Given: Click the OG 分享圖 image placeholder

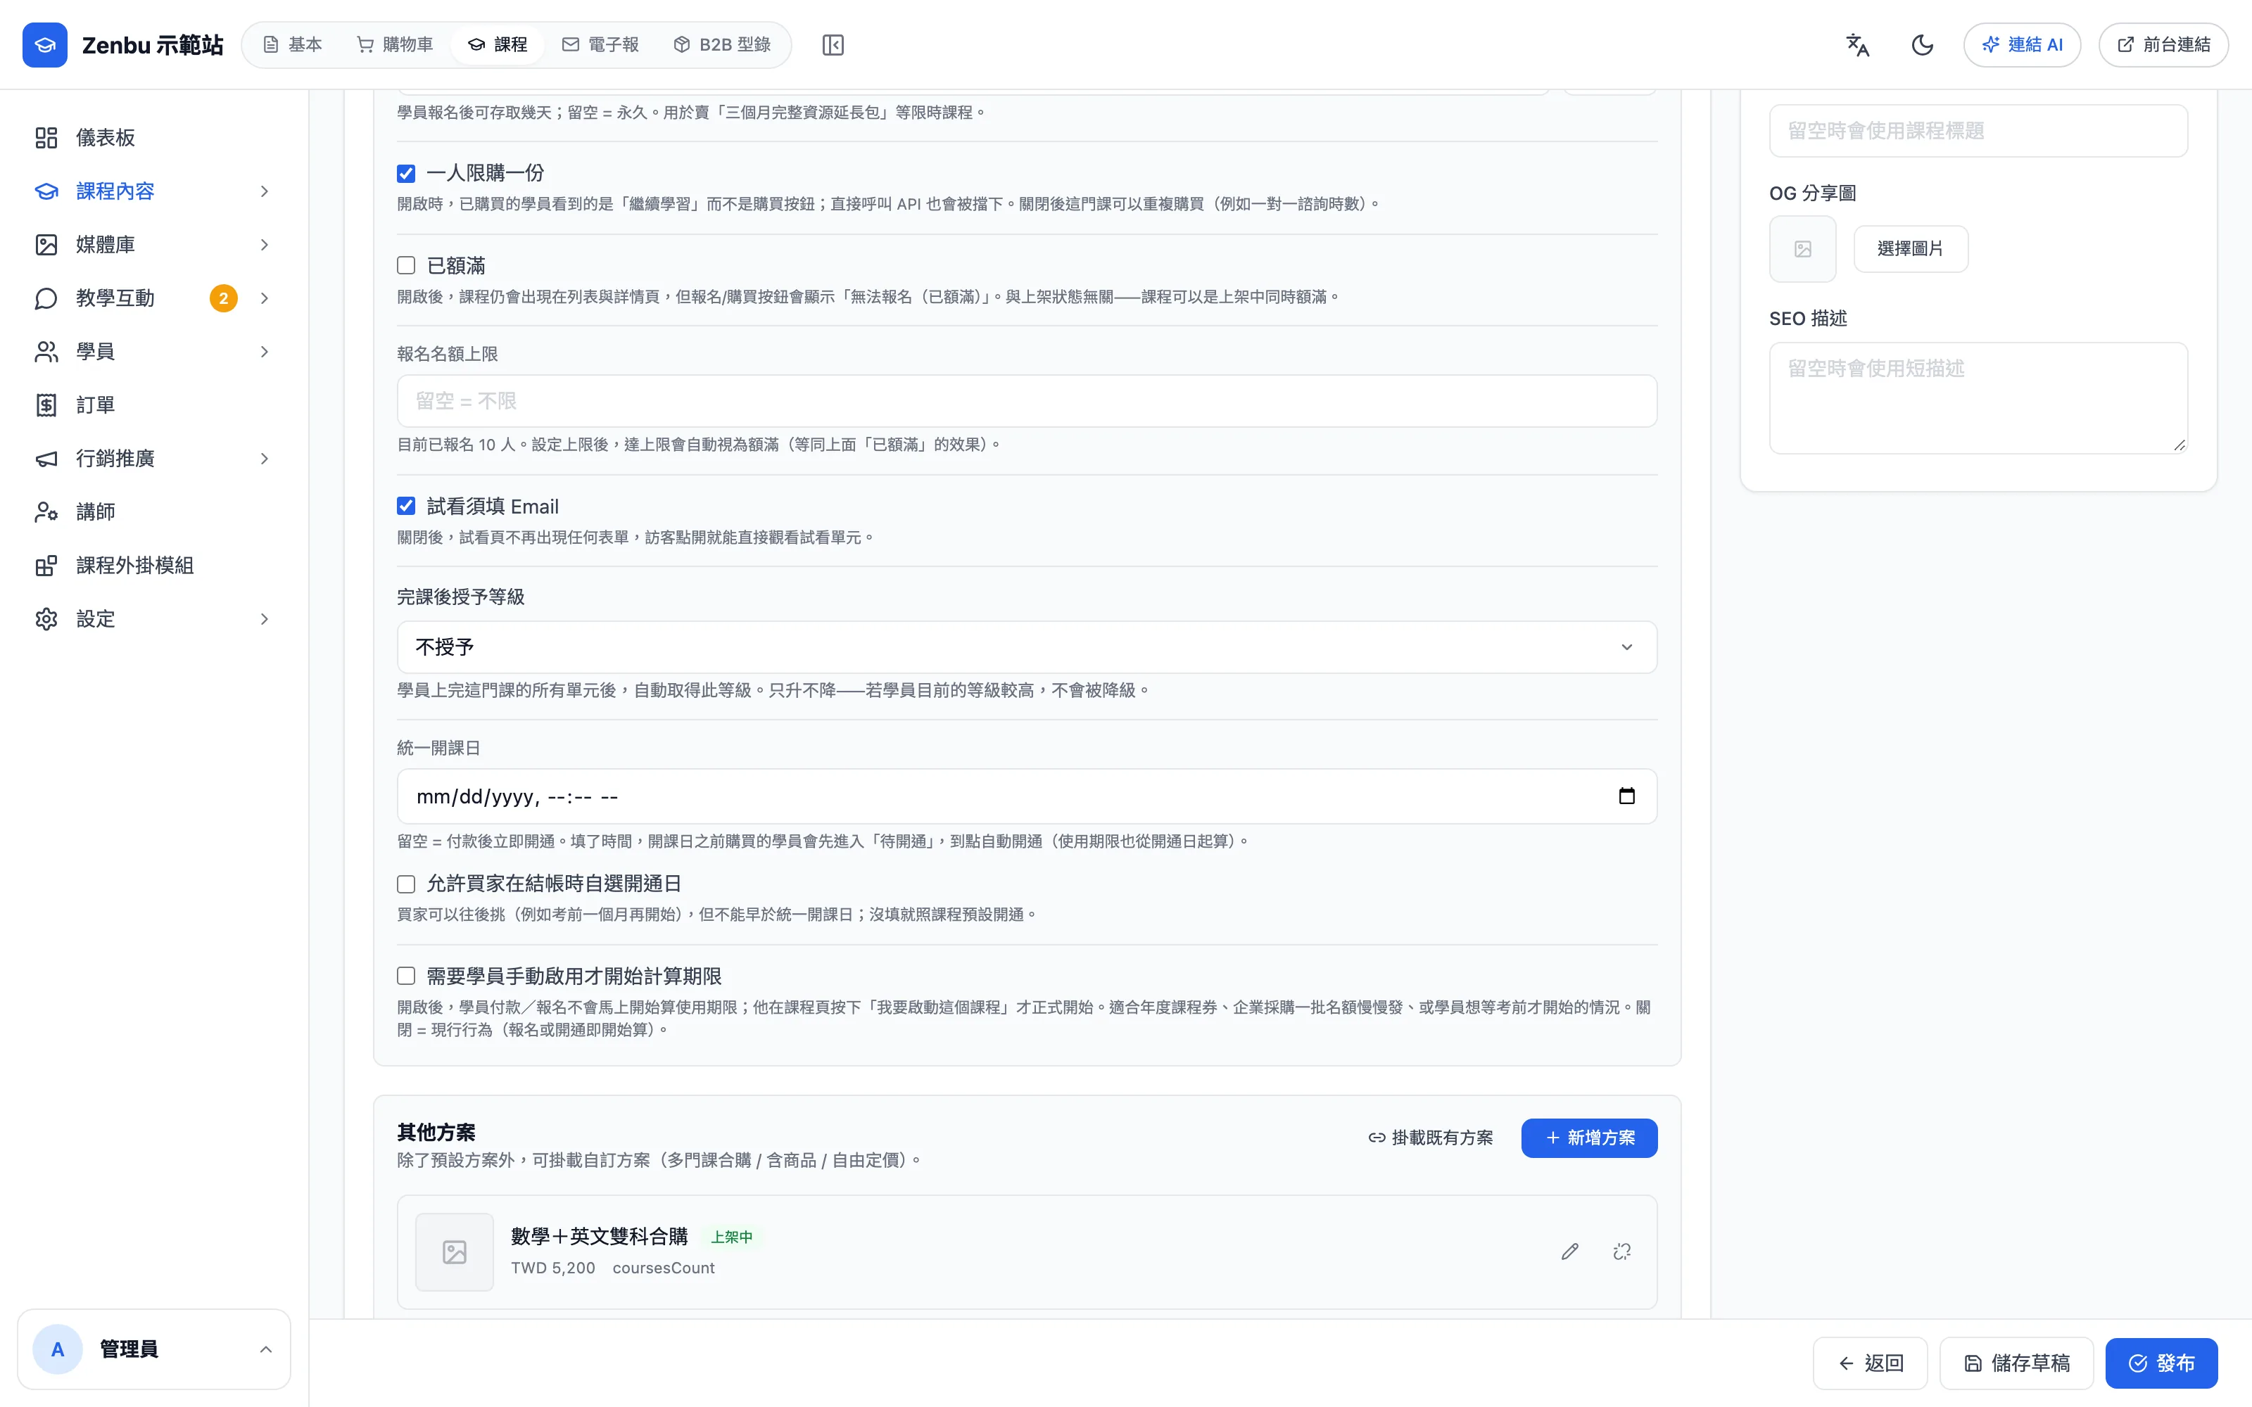Looking at the screenshot, I should (x=1802, y=248).
